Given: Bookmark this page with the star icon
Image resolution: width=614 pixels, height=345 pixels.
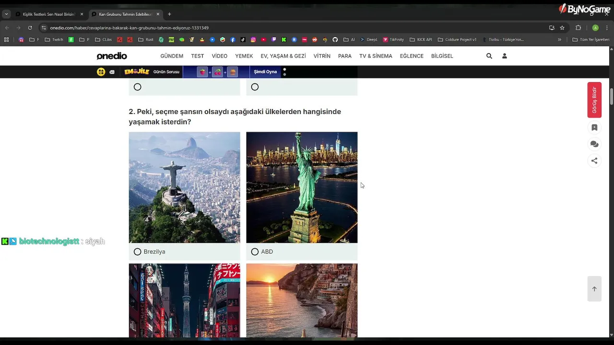Looking at the screenshot, I should point(562,28).
